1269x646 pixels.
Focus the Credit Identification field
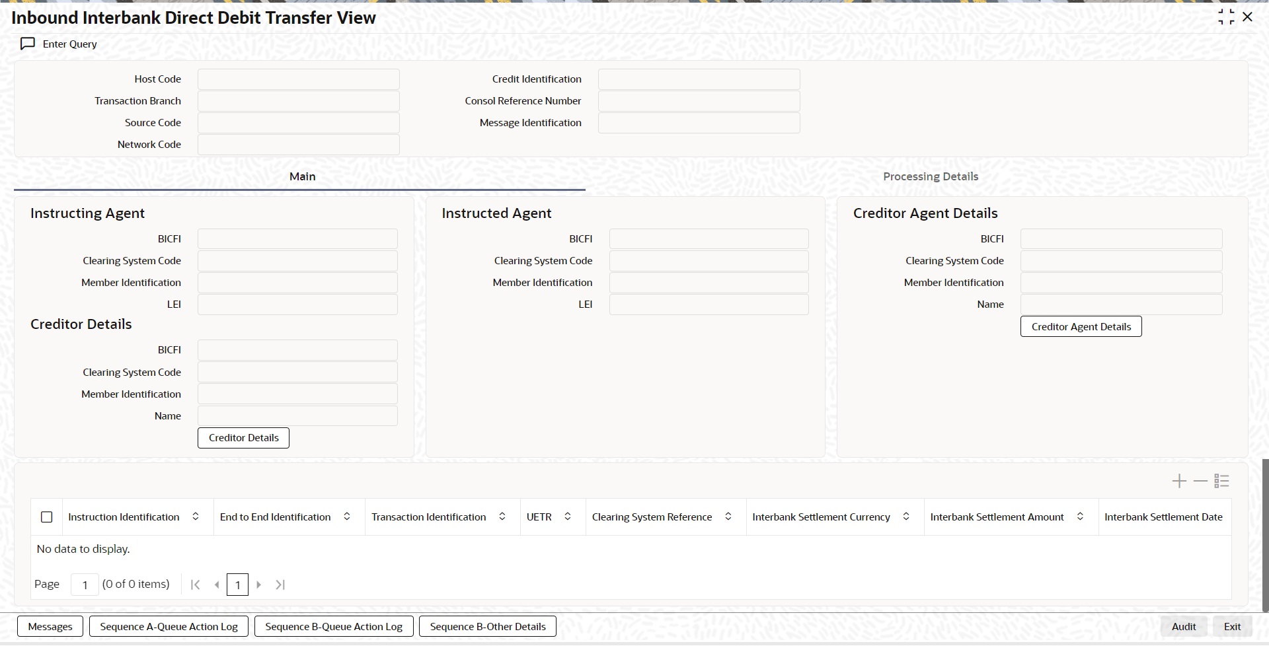pyautogui.click(x=699, y=79)
